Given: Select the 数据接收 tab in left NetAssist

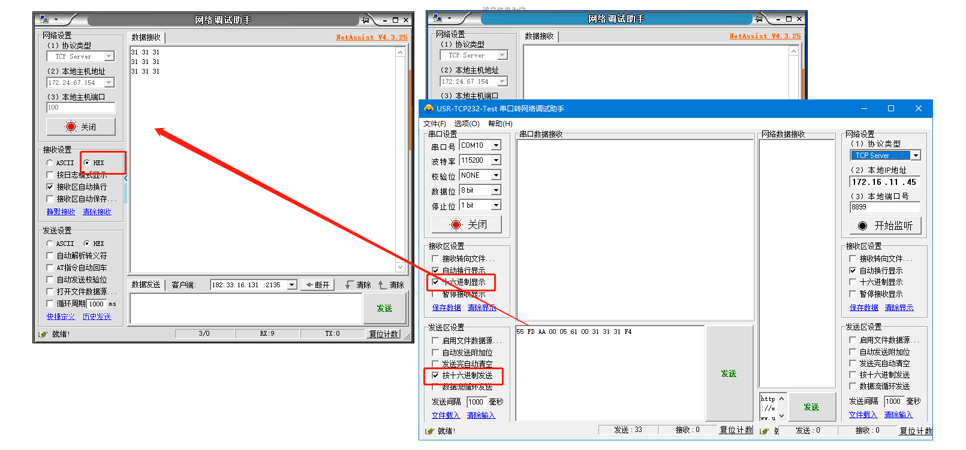Looking at the screenshot, I should tap(146, 37).
